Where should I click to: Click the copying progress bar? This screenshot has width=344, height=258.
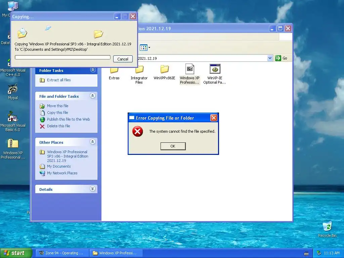point(62,57)
